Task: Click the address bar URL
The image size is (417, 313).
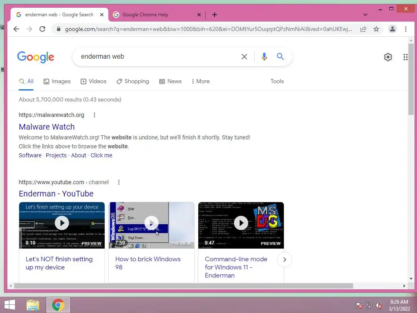Action: (208, 29)
